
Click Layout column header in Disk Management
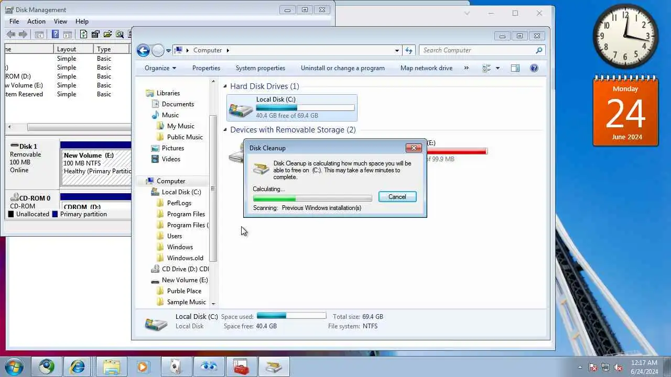point(73,49)
